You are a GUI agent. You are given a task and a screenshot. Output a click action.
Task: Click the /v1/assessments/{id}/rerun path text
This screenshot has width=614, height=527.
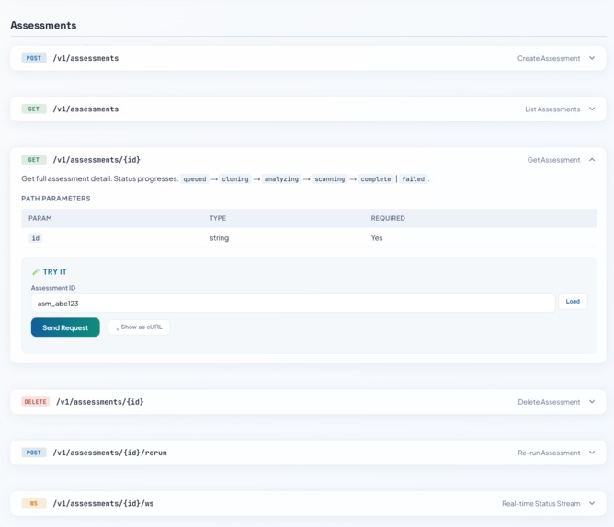pyautogui.click(x=110, y=453)
